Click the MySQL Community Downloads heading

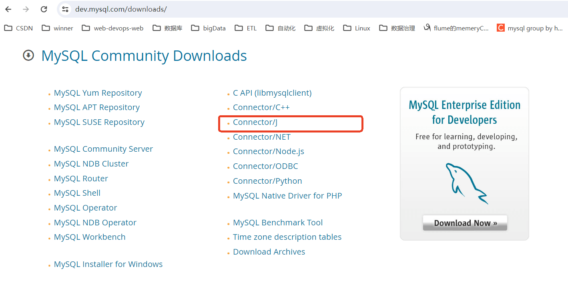click(144, 56)
